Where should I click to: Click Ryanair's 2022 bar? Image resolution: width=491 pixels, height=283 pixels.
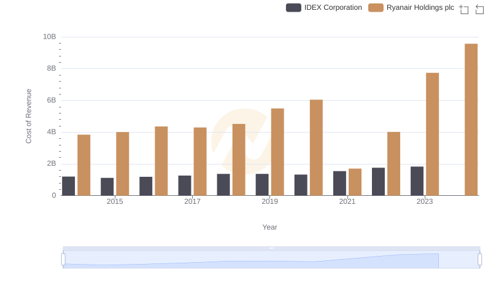click(x=393, y=164)
